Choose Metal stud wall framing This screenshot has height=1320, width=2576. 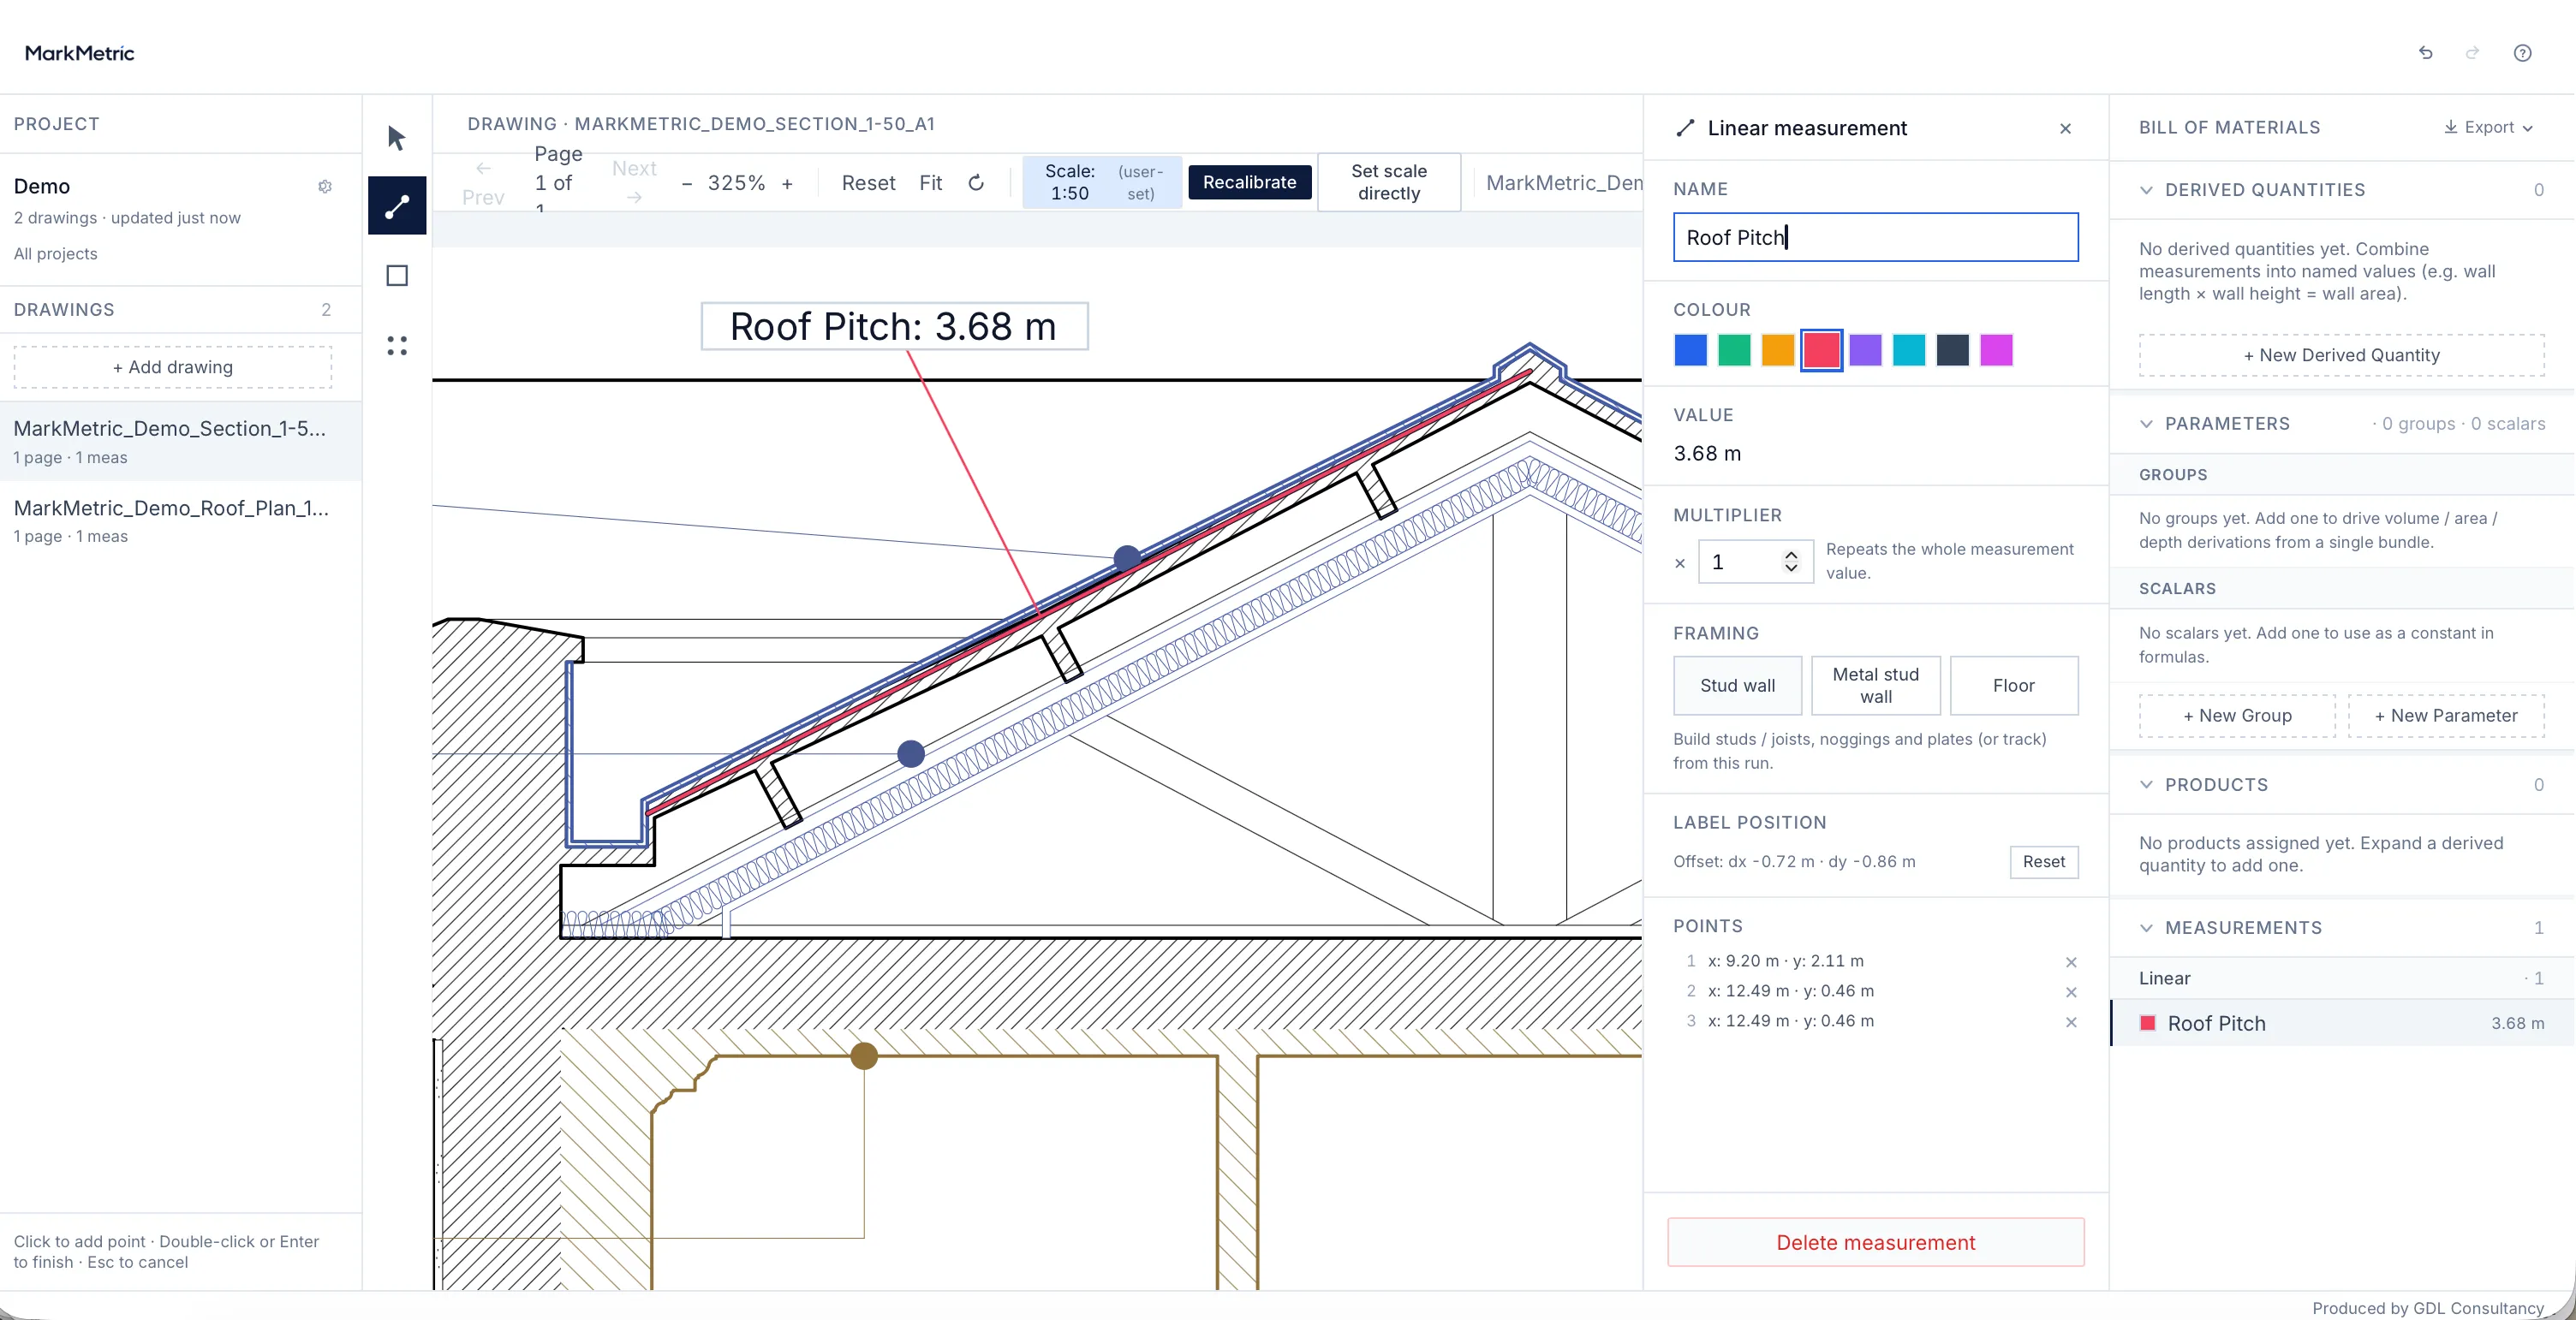(x=1875, y=687)
